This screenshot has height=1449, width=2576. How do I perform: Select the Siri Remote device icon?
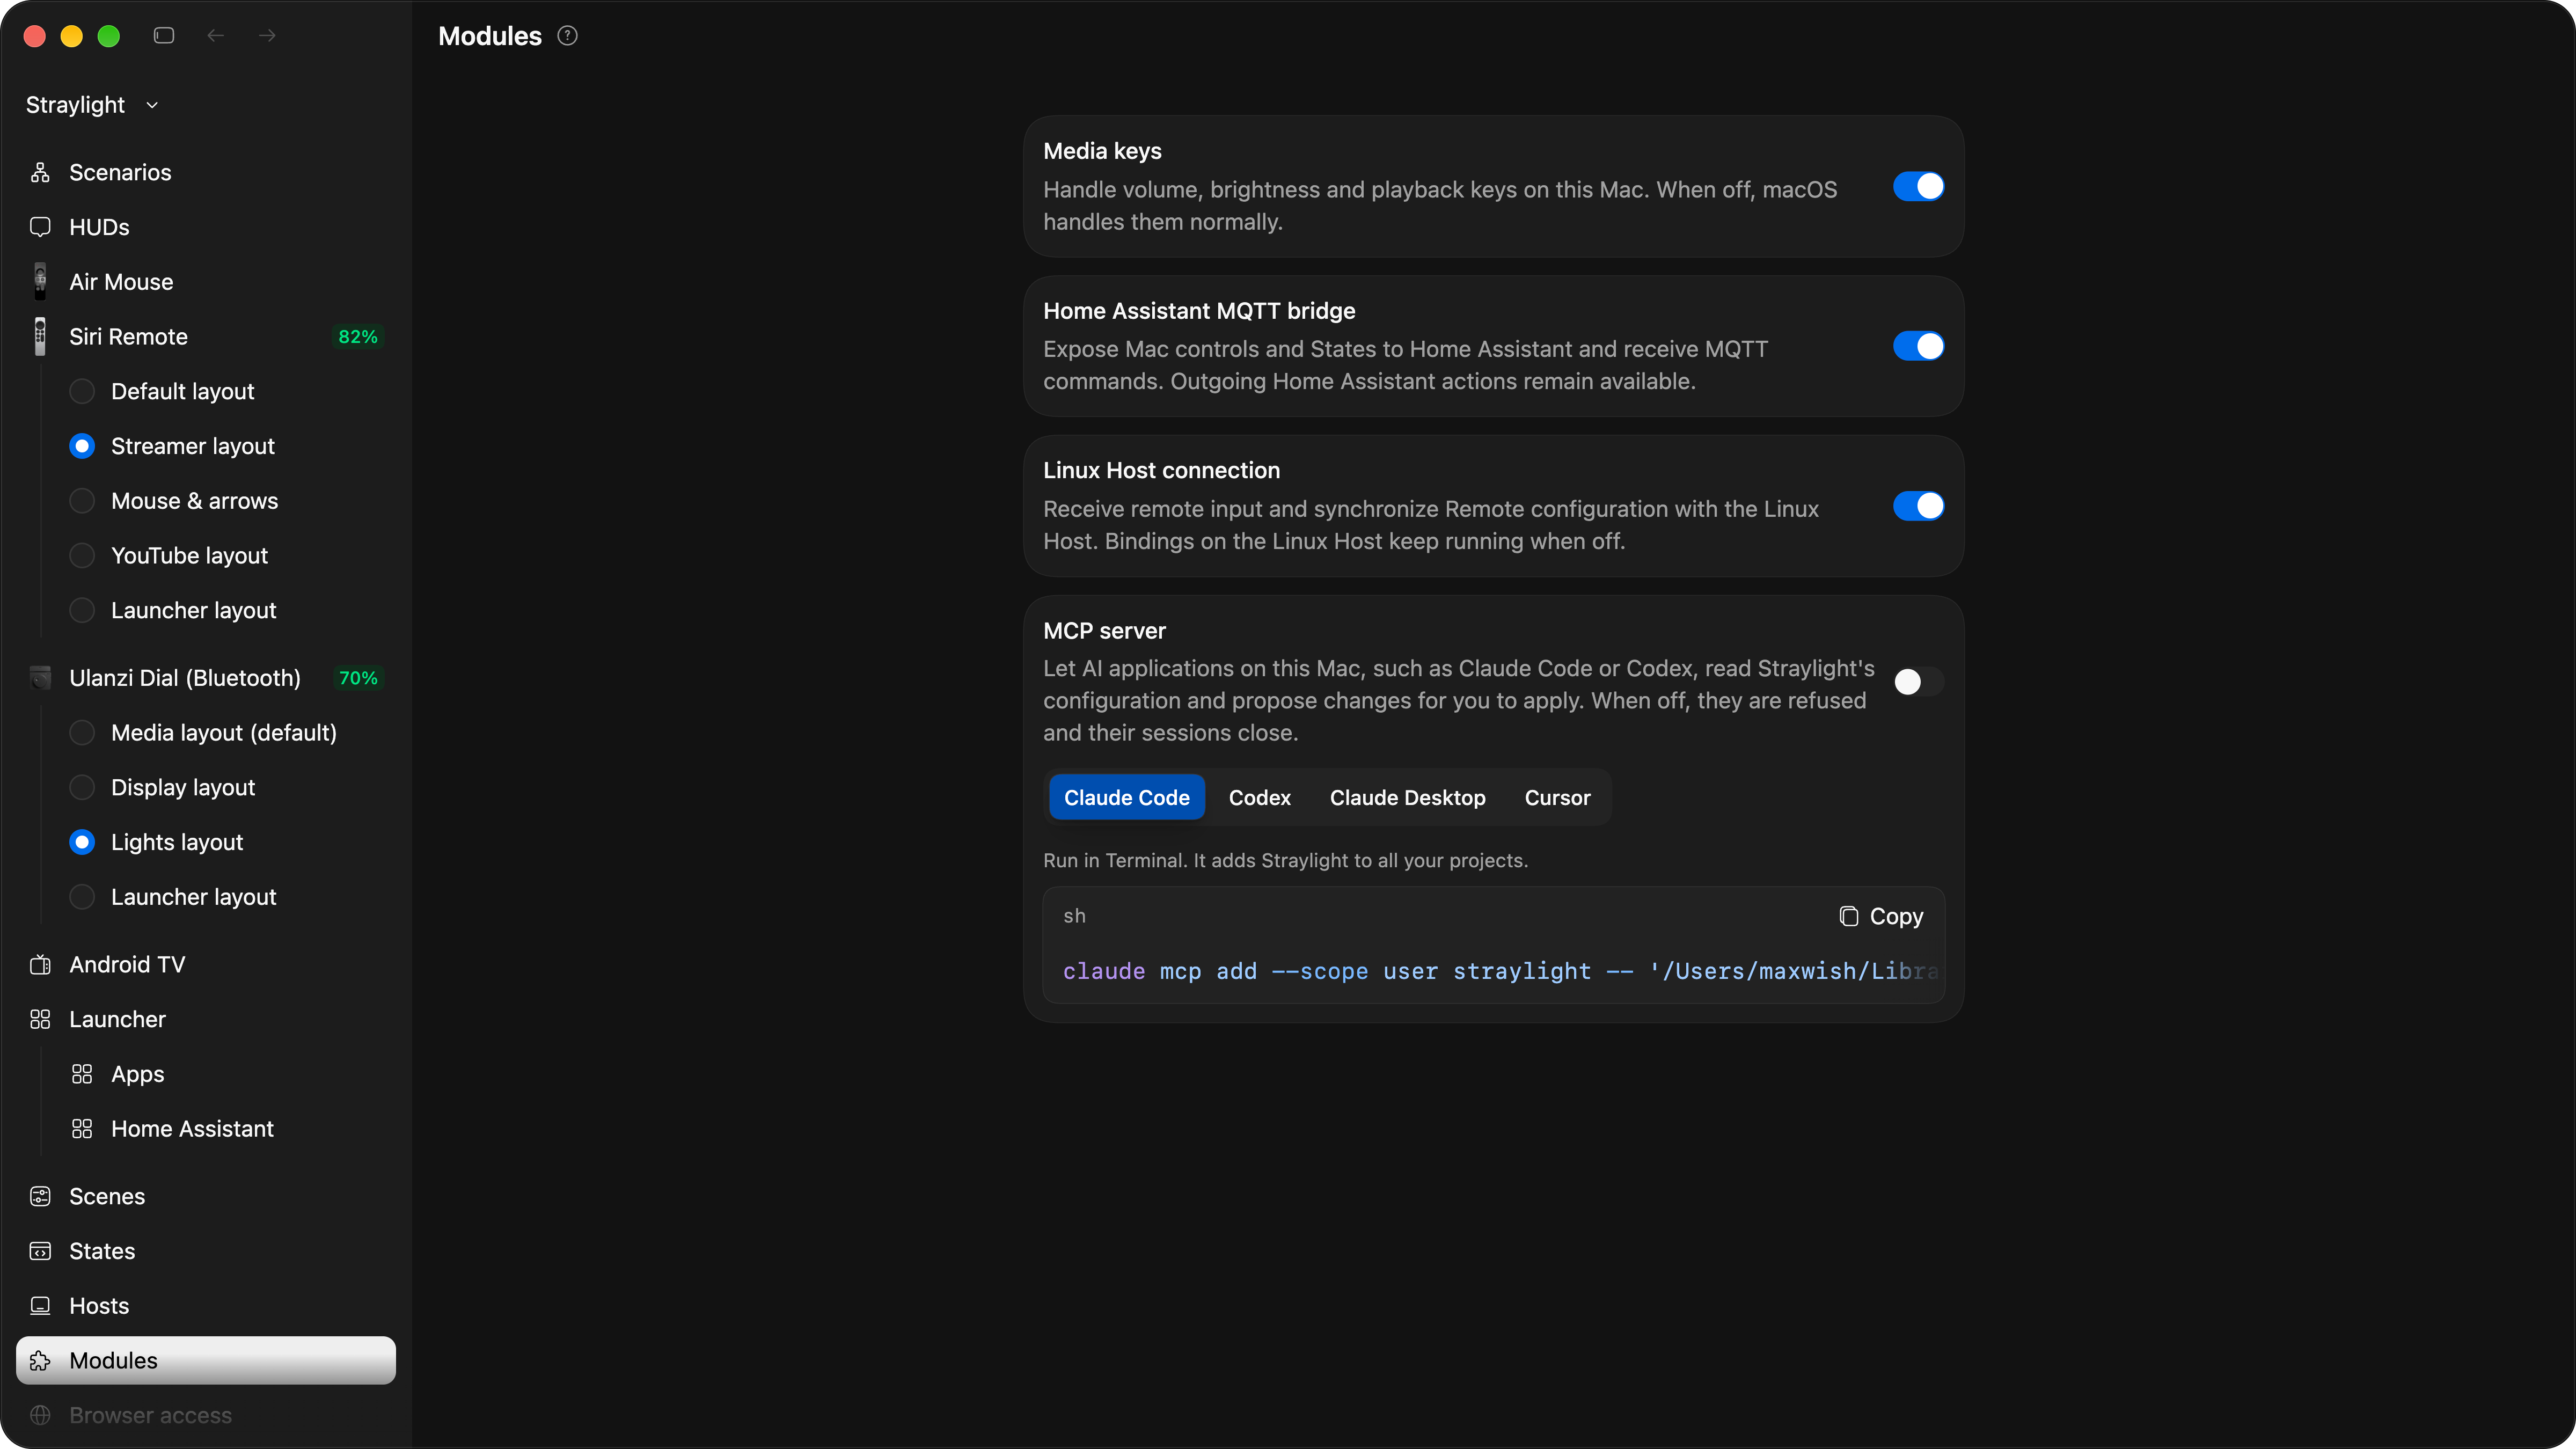pyautogui.click(x=40, y=337)
